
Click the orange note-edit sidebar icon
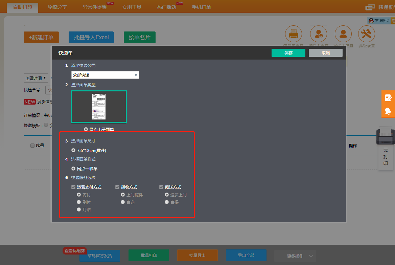[x=388, y=98]
